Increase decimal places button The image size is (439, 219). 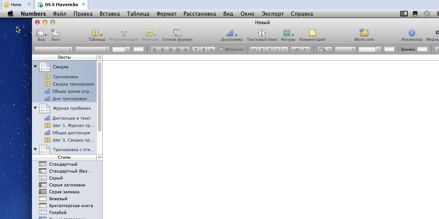(306, 49)
